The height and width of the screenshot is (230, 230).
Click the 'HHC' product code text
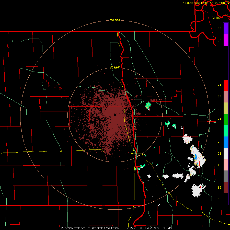[x=224, y=15]
